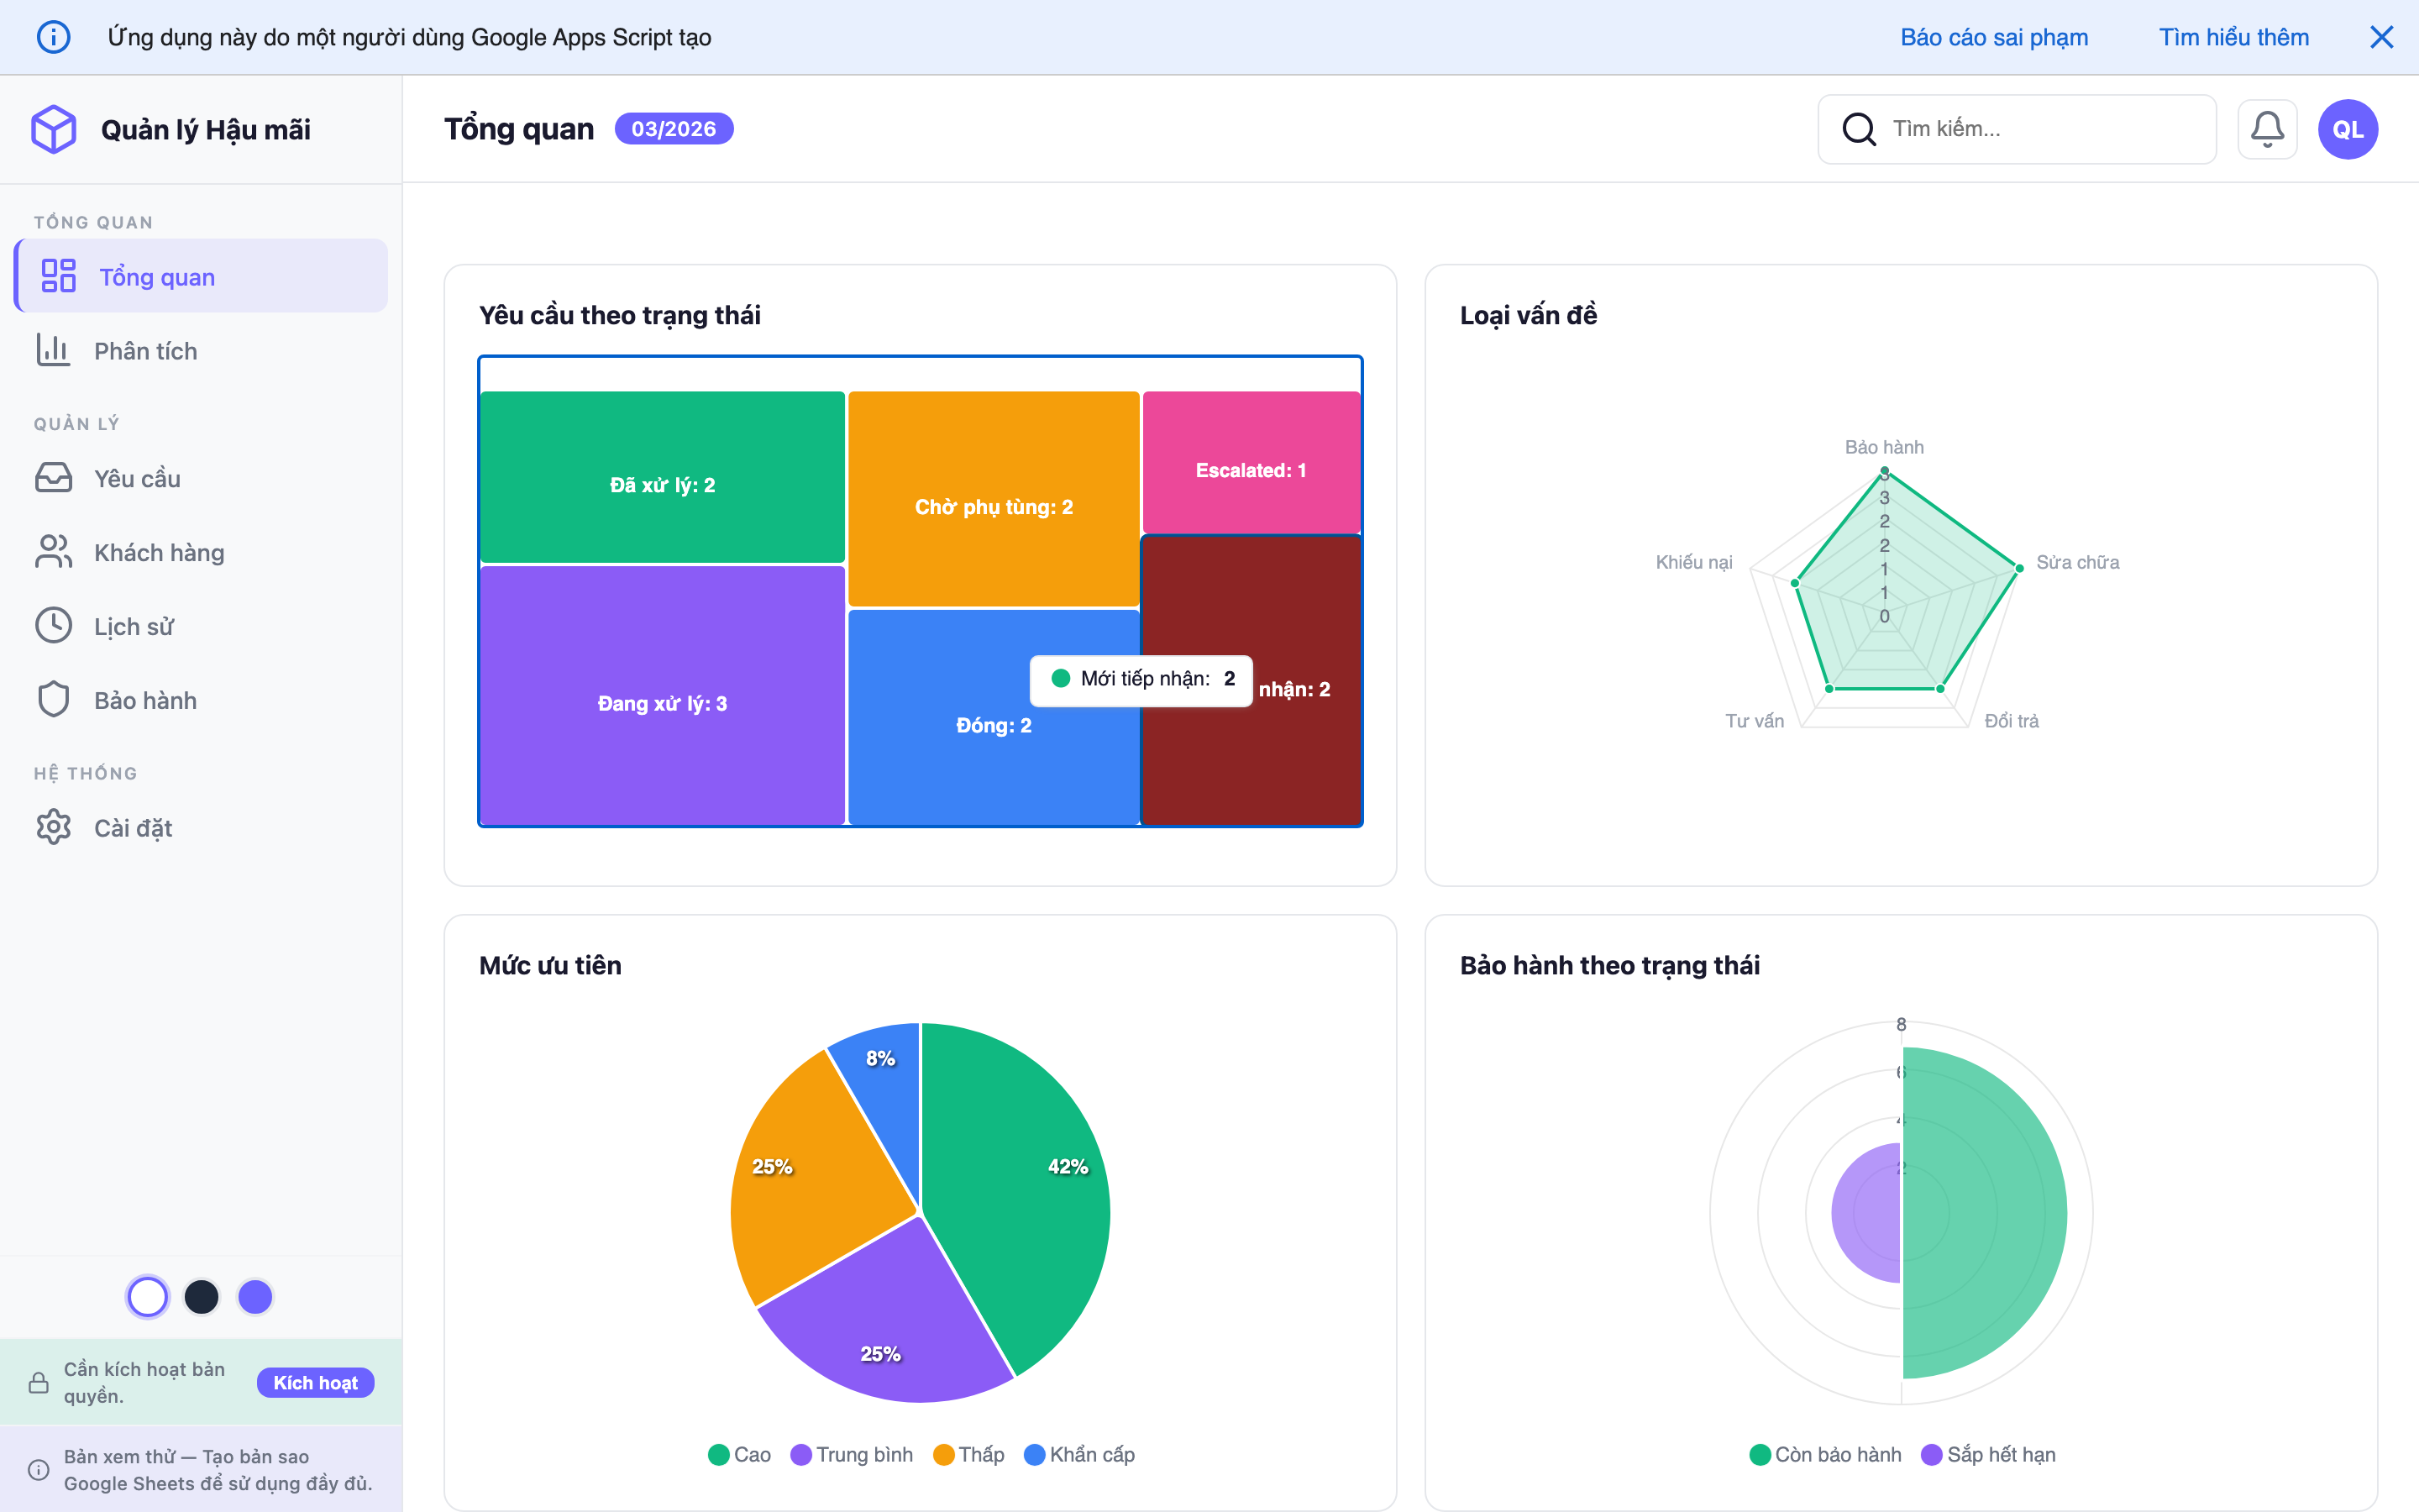This screenshot has width=2419, height=1512.
Task: Follow the Báo cáo sai phạm link
Action: (1993, 37)
